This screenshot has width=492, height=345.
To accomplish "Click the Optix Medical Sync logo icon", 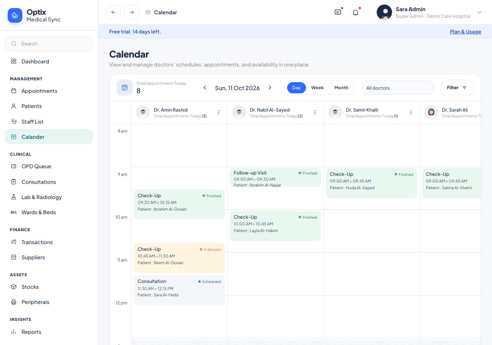I will click(x=15, y=15).
